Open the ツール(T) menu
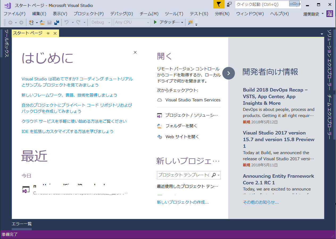 [x=174, y=14]
